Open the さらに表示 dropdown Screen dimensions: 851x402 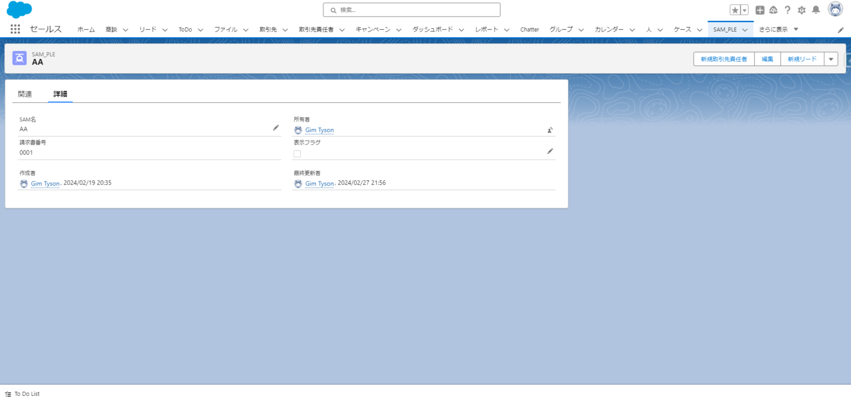(x=778, y=29)
